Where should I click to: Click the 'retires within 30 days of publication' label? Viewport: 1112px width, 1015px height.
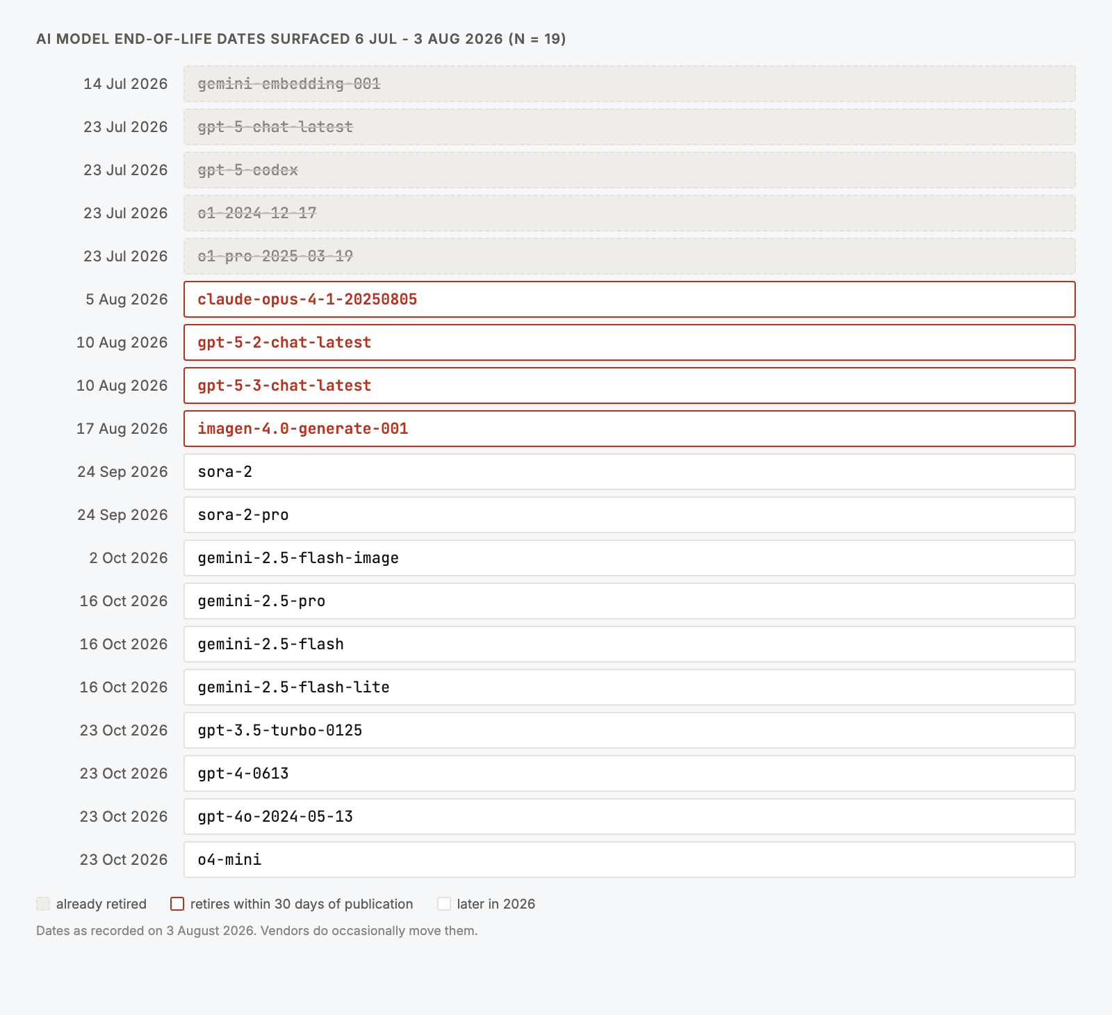[302, 904]
